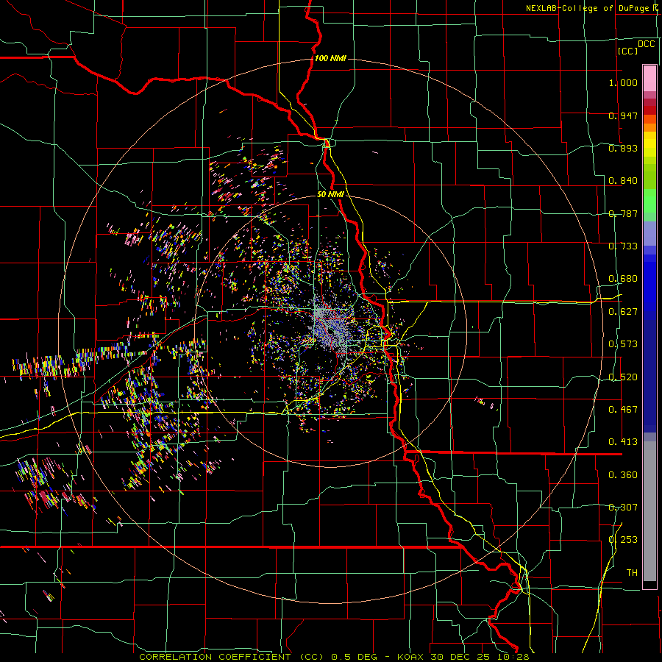Viewport: 662px width, 662px height.
Task: Select the 0.253 scale value
Action: click(x=623, y=540)
